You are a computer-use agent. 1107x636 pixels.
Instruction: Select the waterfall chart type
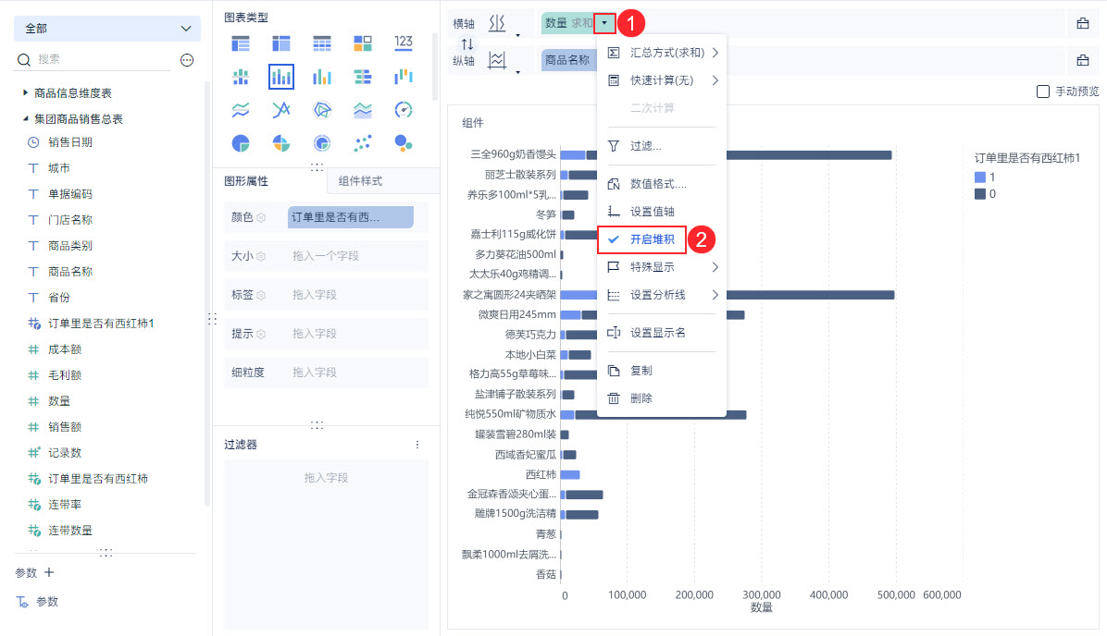click(x=404, y=77)
